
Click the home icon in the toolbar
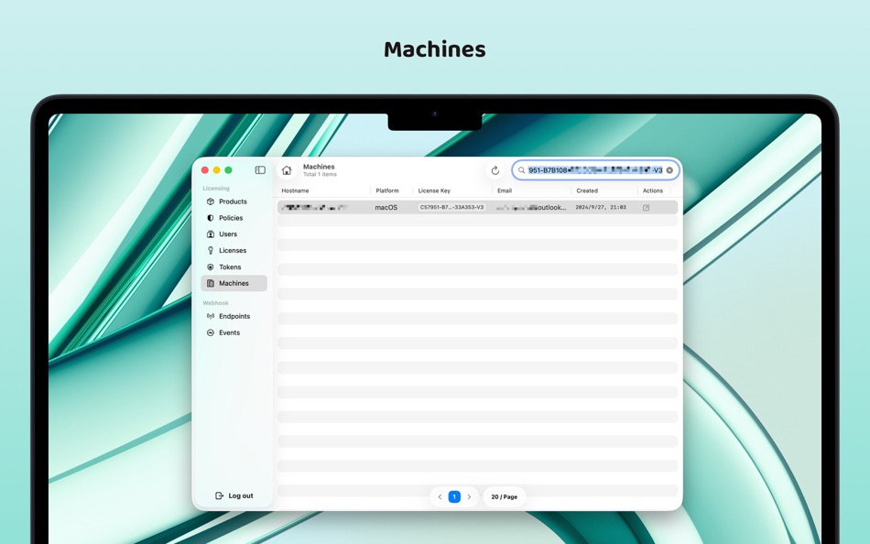click(287, 169)
